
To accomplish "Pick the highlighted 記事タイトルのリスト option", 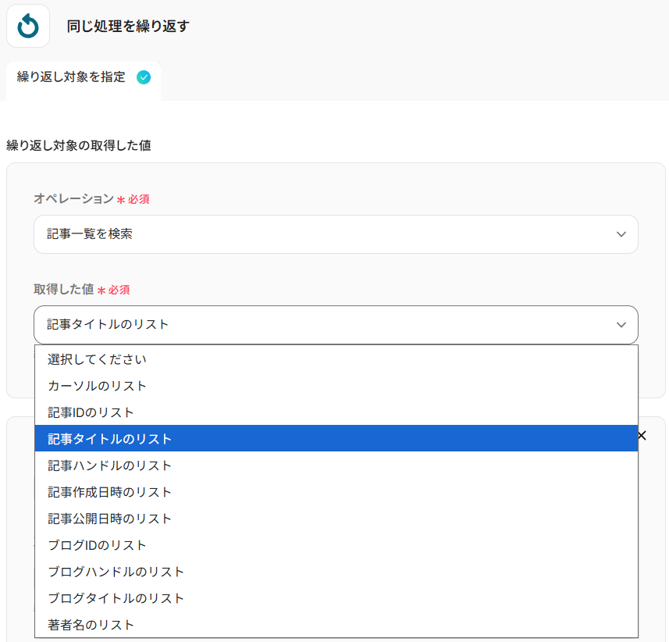I will click(110, 439).
